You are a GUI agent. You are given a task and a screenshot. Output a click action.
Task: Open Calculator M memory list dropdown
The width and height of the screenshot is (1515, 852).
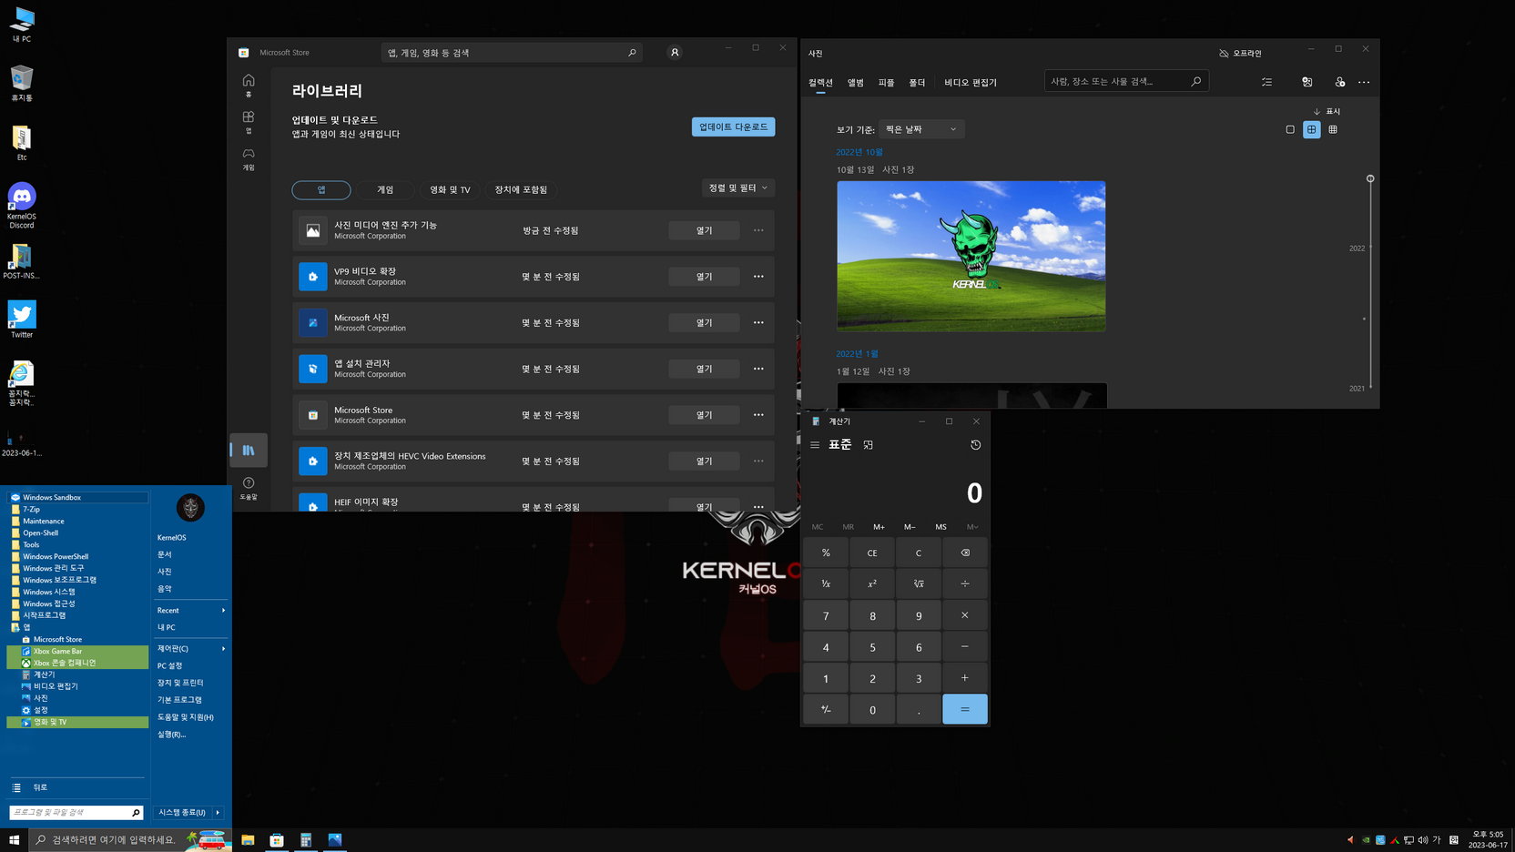(972, 527)
